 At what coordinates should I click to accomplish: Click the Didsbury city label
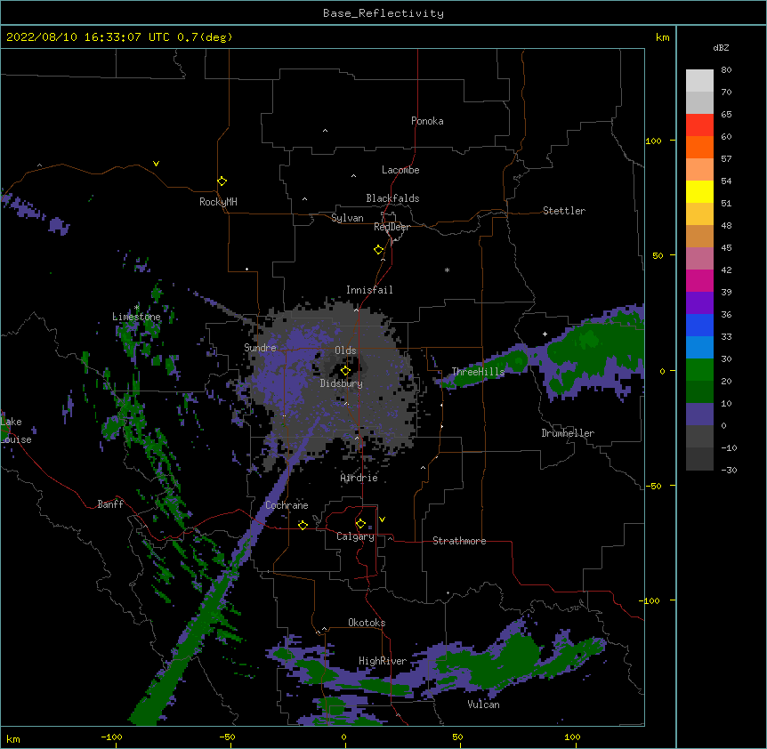[x=341, y=383]
